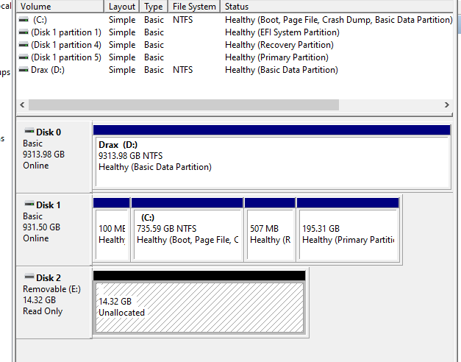Click the Basic type cell for Drax (D:)
This screenshot has width=461, height=362.
[x=154, y=70]
